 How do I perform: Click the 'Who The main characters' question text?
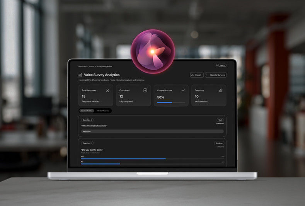point(94,126)
